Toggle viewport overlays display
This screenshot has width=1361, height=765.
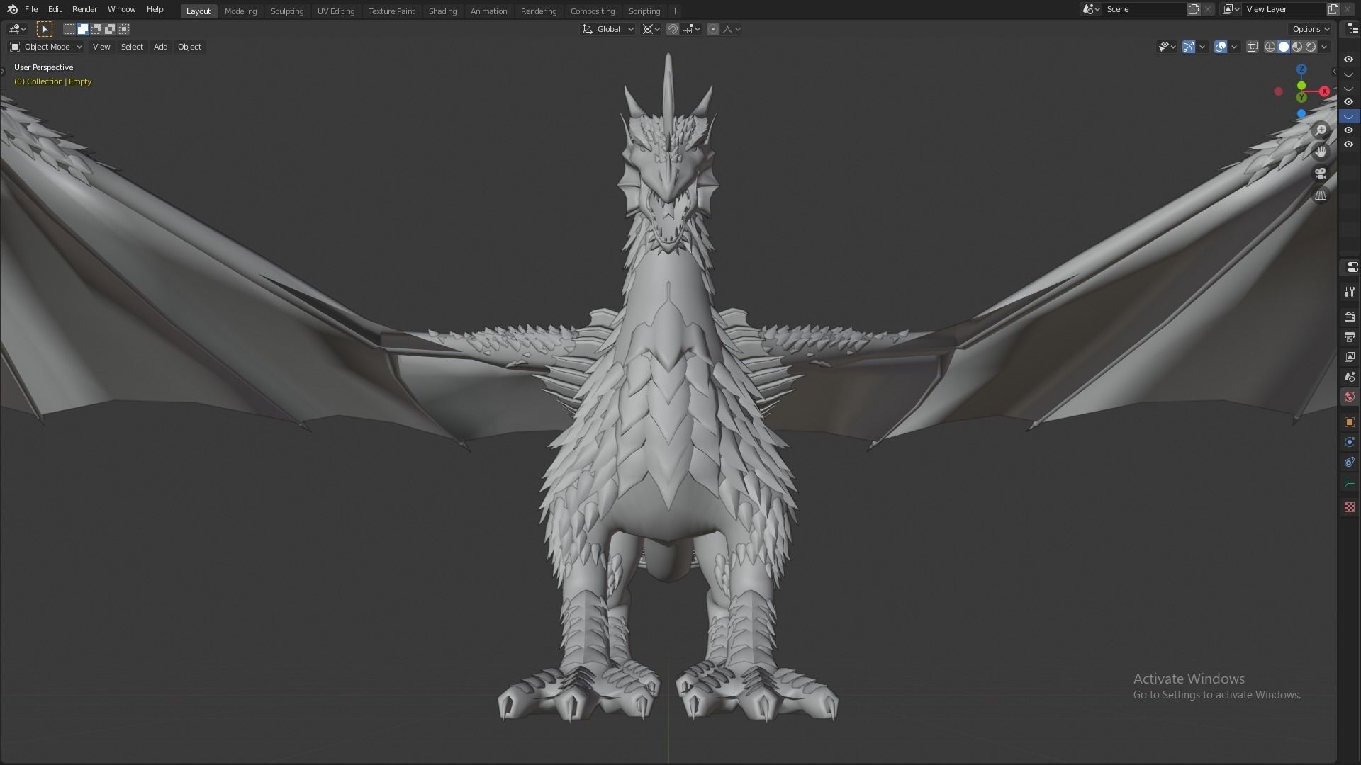tap(1221, 47)
